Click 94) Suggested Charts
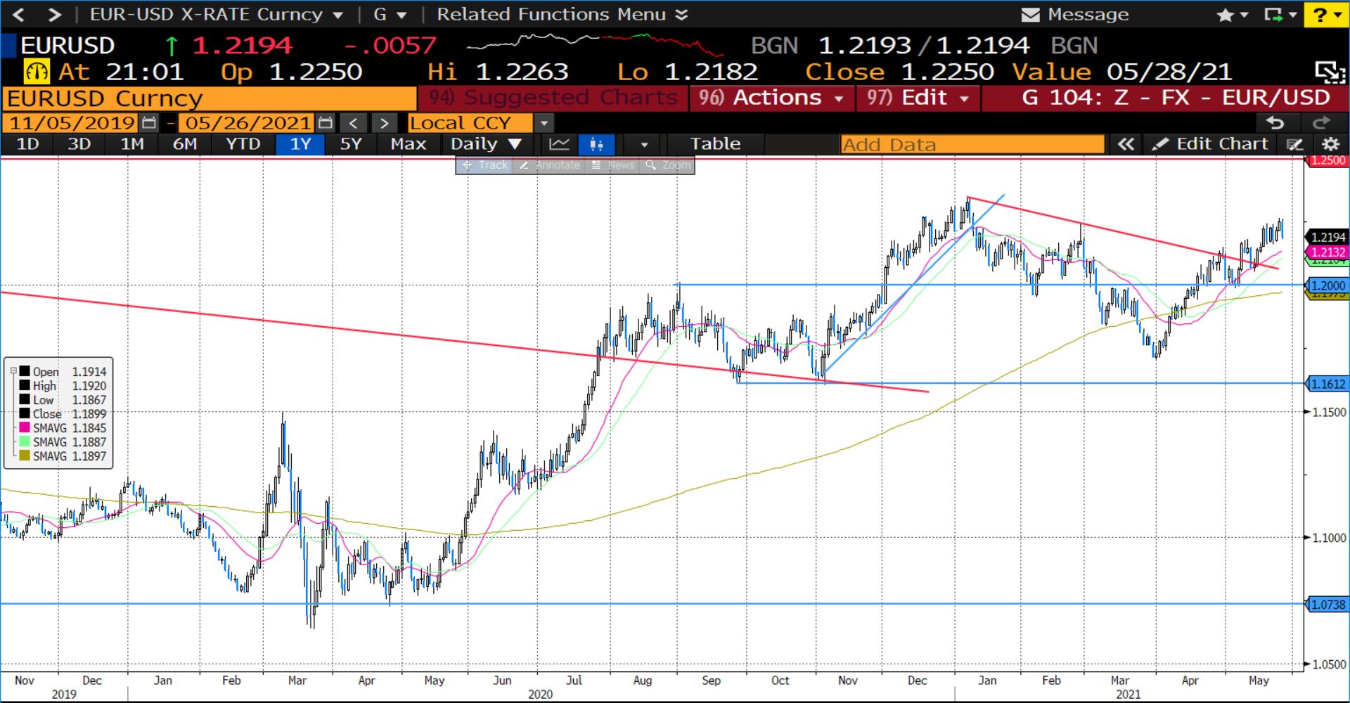1350x703 pixels. point(553,98)
